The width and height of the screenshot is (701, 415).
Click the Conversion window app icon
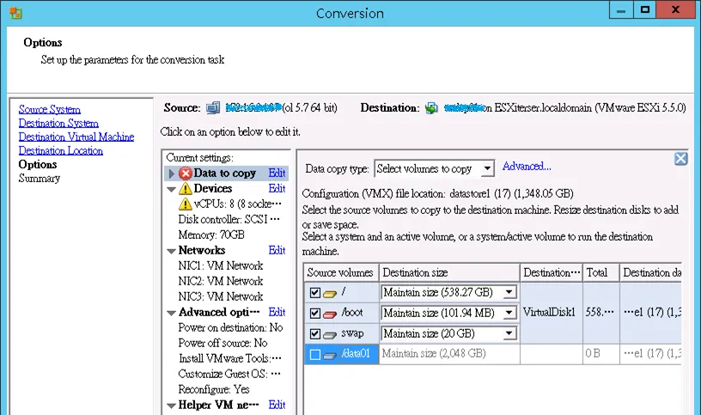[x=15, y=13]
